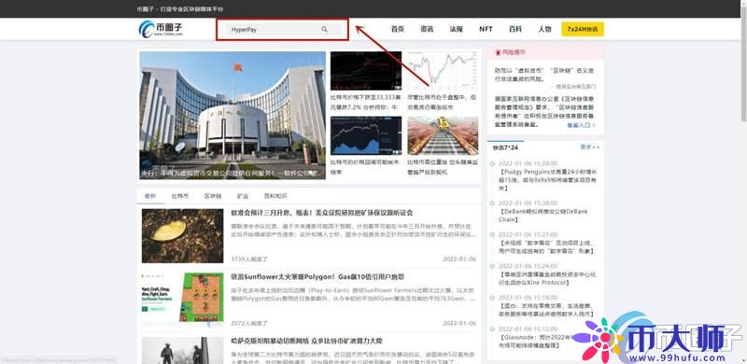Open the 首页 navigation item
Viewport: 747px width, 364px height.
click(398, 29)
